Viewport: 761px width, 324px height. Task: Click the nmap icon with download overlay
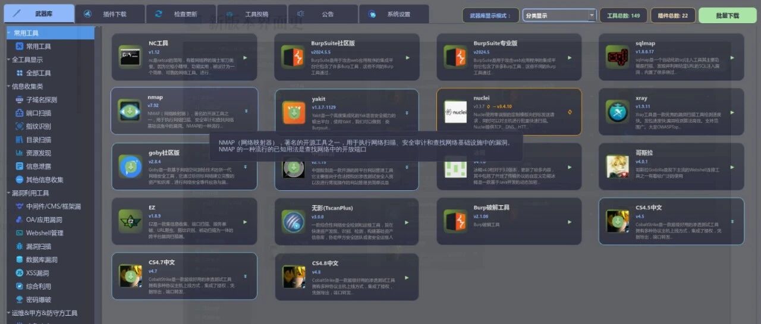click(x=130, y=112)
